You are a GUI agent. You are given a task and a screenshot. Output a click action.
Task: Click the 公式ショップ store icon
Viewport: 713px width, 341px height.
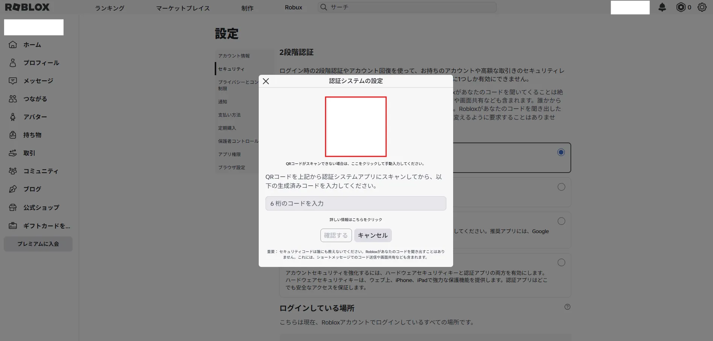pyautogui.click(x=13, y=207)
